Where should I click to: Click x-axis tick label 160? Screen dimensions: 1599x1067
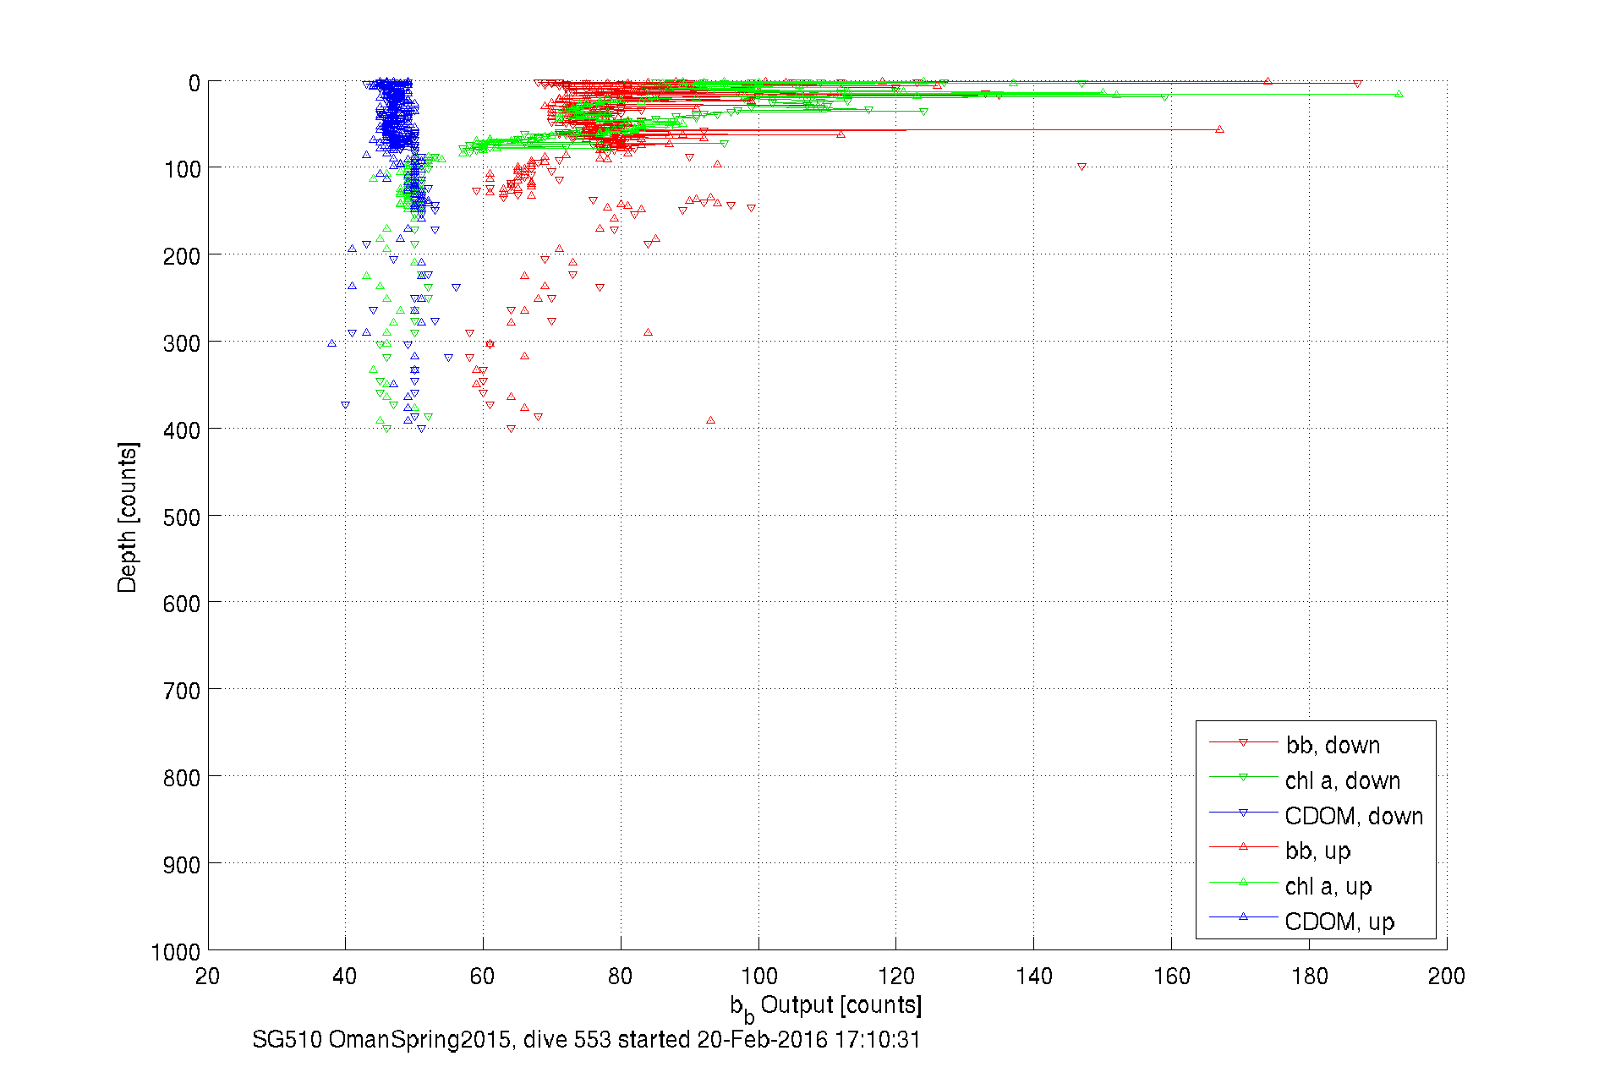[x=1172, y=977]
